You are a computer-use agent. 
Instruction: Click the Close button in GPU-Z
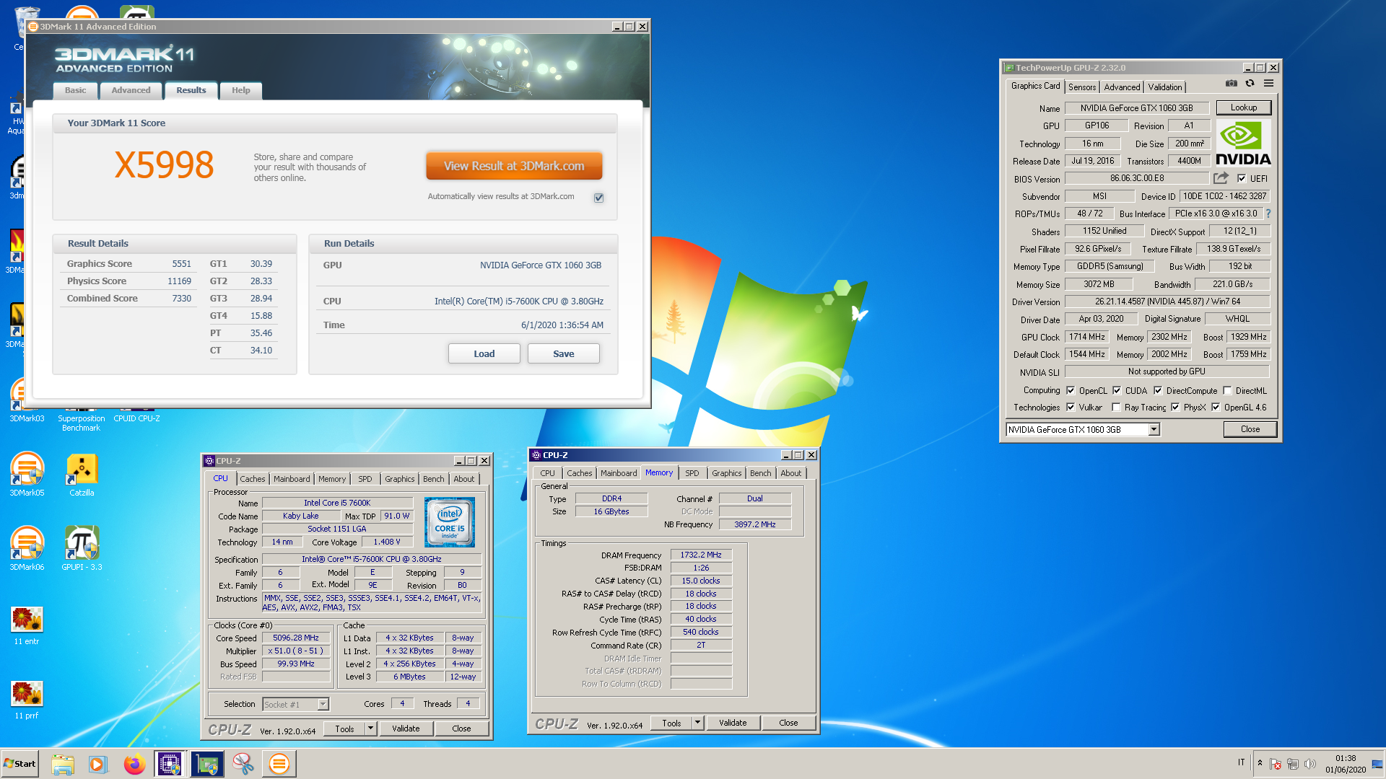[x=1250, y=429]
